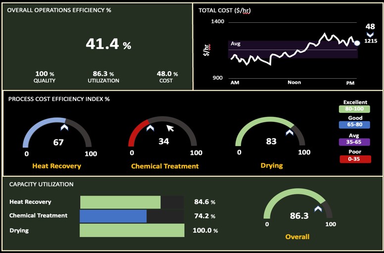This screenshot has width=384, height=253.
Task: Select the Poor 0-35 red legend swatch
Action: point(355,159)
